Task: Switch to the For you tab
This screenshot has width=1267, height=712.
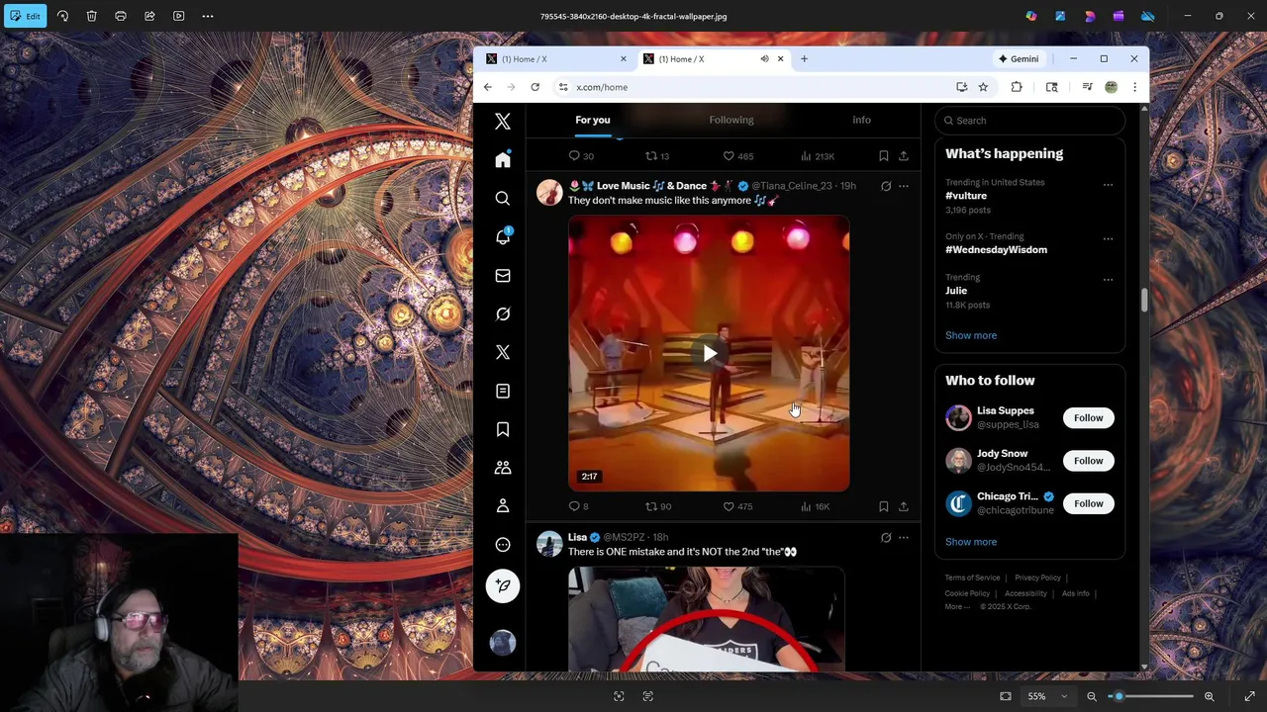Action: (593, 120)
